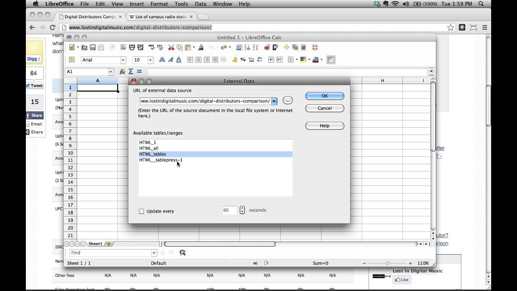Open the Insert menu
Viewport: 517px width, 291px height.
coord(137,4)
